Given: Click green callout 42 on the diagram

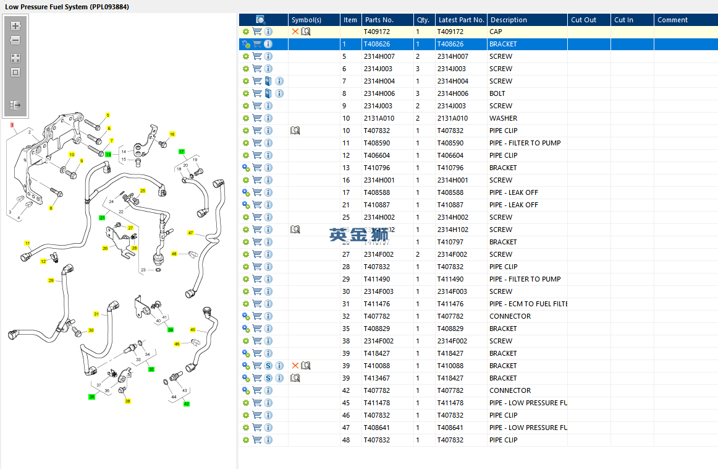Looking at the screenshot, I should coord(187,404).
